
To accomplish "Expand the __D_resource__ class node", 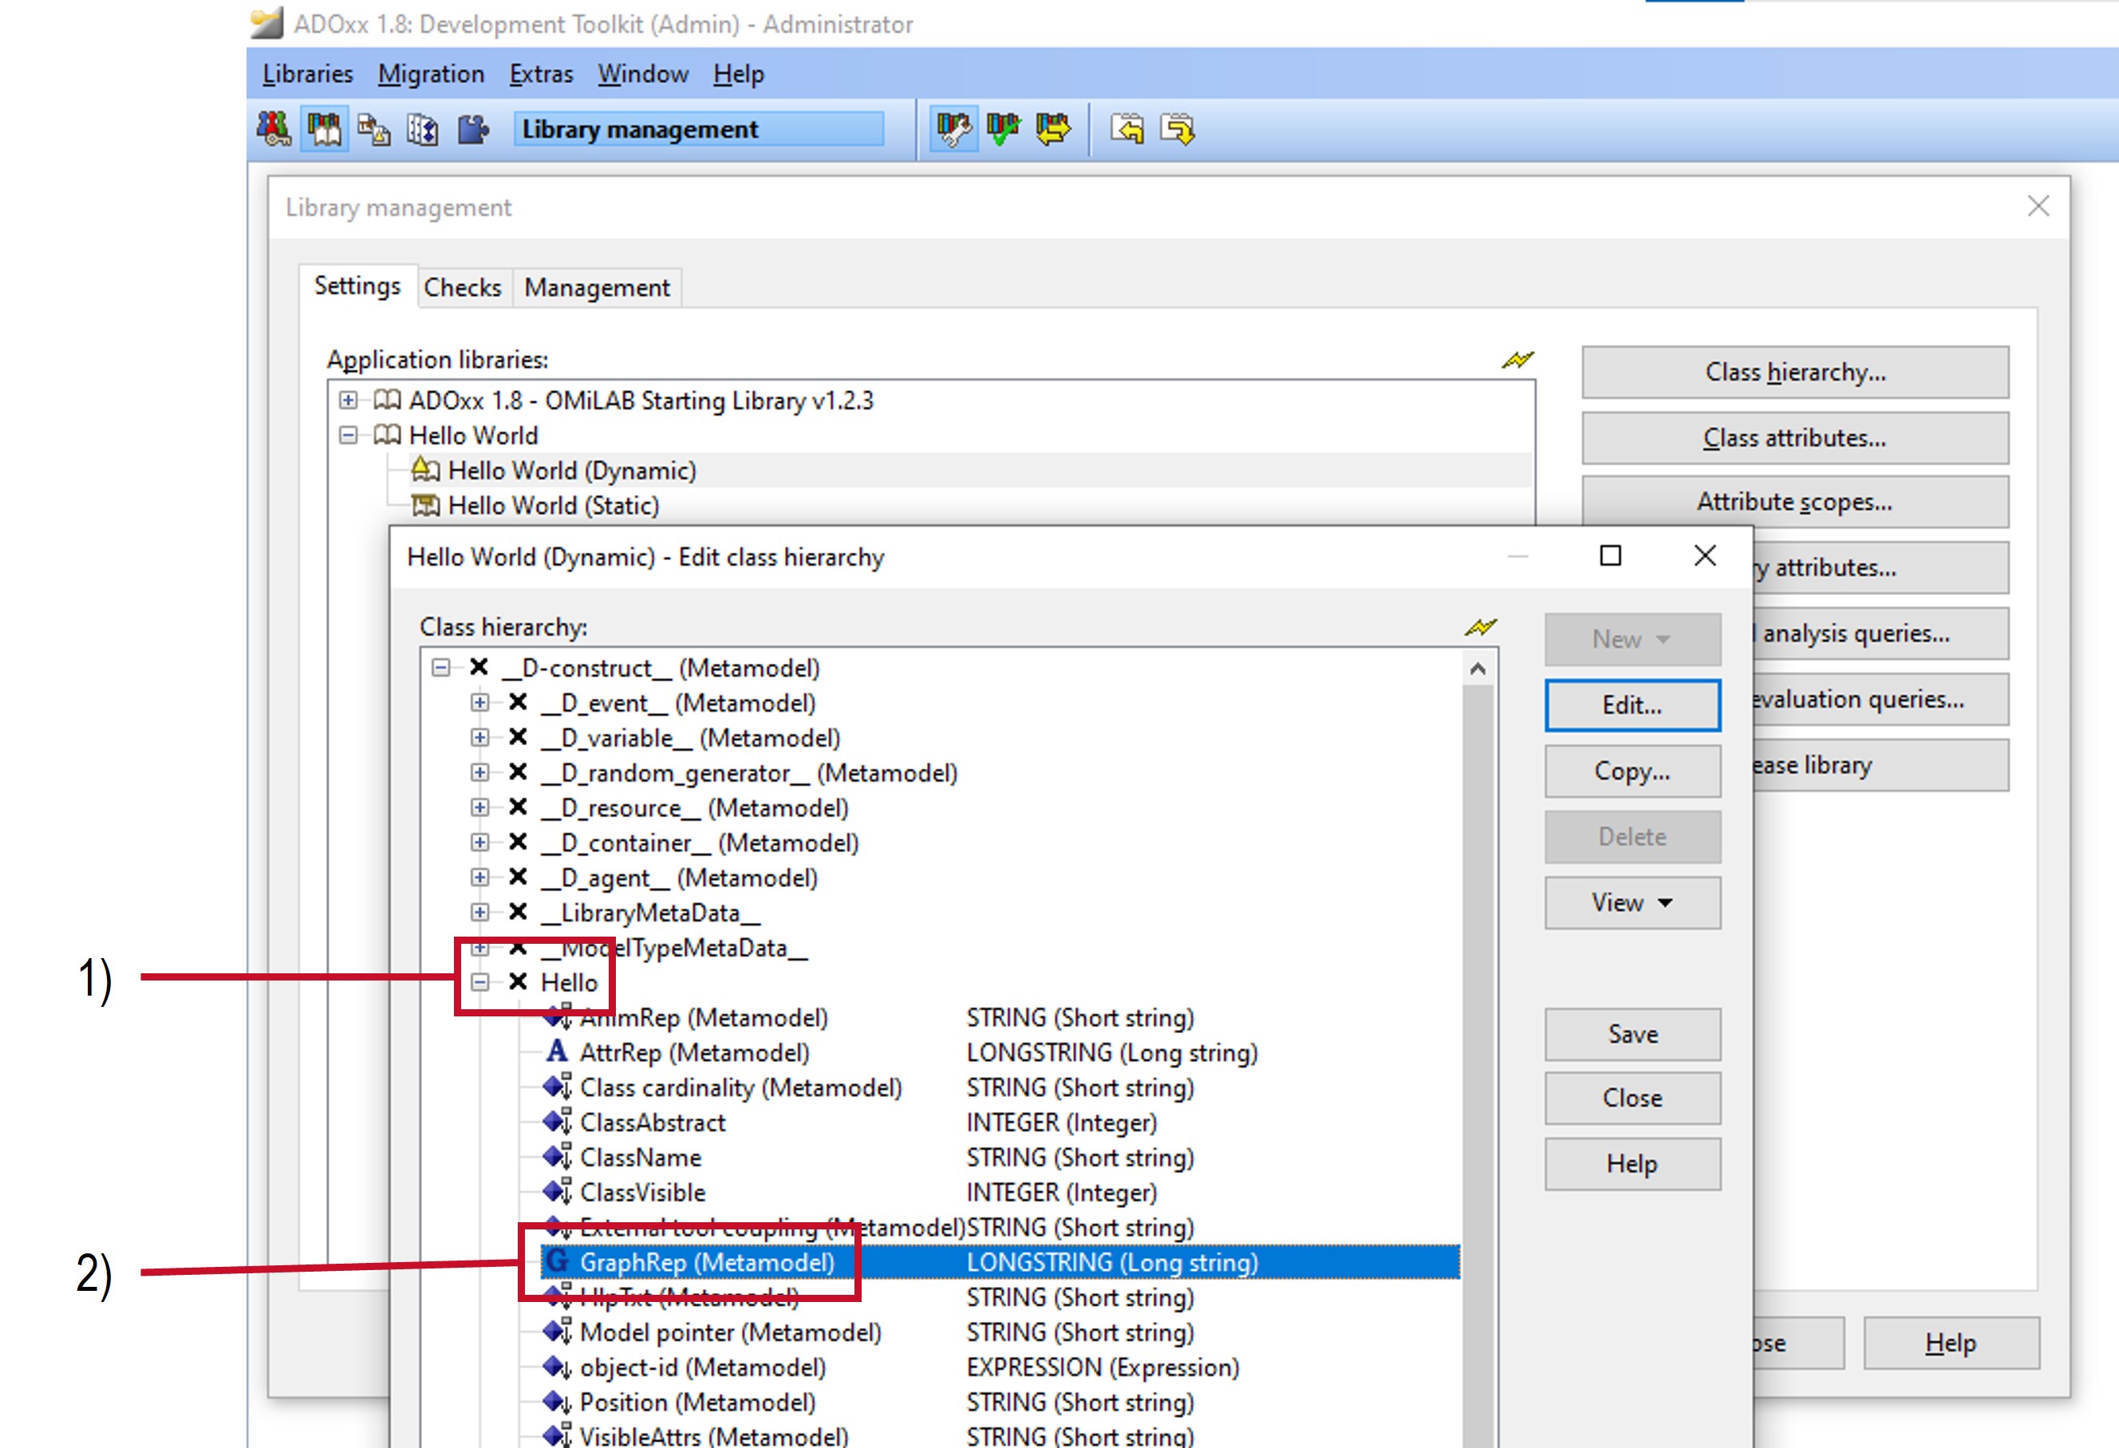I will click(479, 807).
